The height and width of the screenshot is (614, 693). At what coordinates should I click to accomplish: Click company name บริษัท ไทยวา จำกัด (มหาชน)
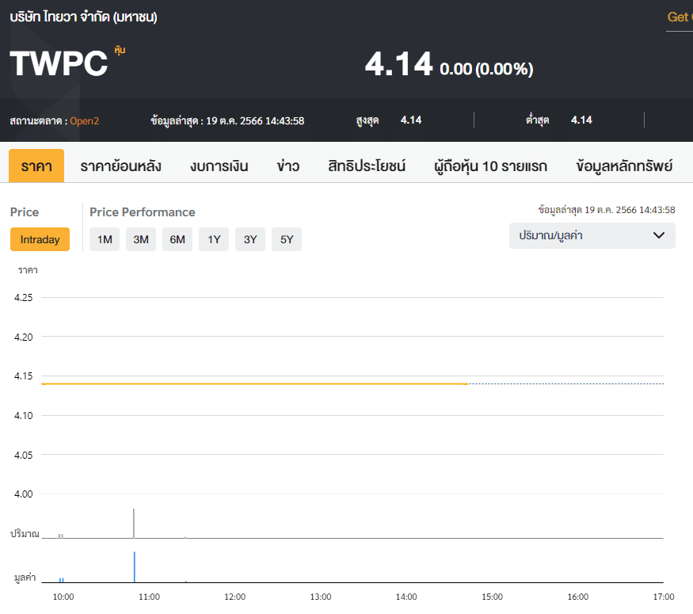coord(83,17)
